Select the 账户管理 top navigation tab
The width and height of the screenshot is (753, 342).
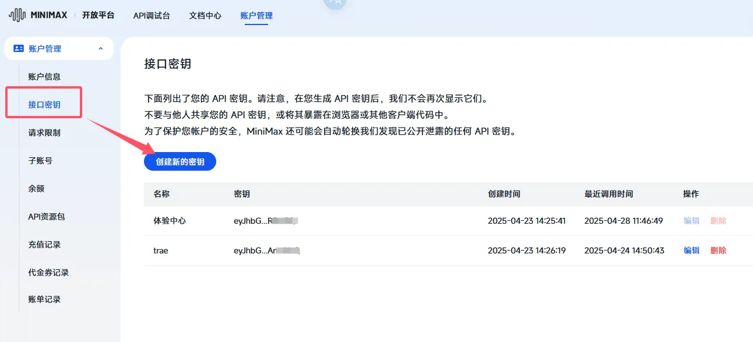[256, 16]
